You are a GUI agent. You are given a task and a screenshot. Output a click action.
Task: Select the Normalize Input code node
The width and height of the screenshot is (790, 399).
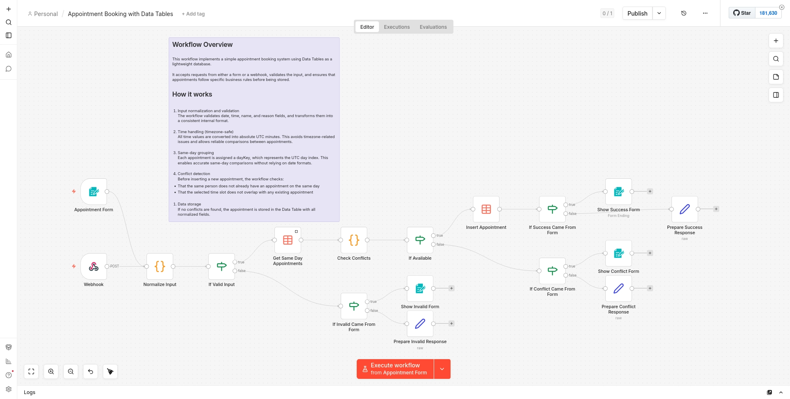point(160,267)
